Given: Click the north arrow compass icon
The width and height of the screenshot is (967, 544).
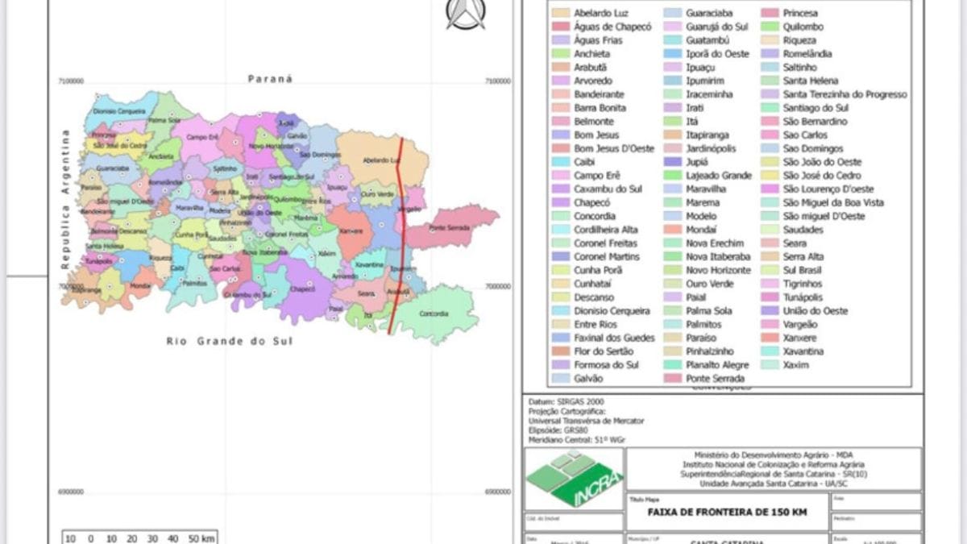Looking at the screenshot, I should coord(466,15).
